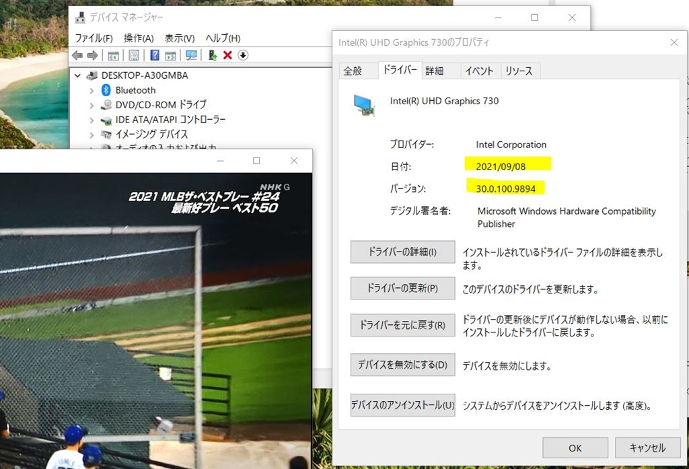This screenshot has width=689, height=469.
Task: Click the red X uninstall device icon
Action: click(227, 55)
